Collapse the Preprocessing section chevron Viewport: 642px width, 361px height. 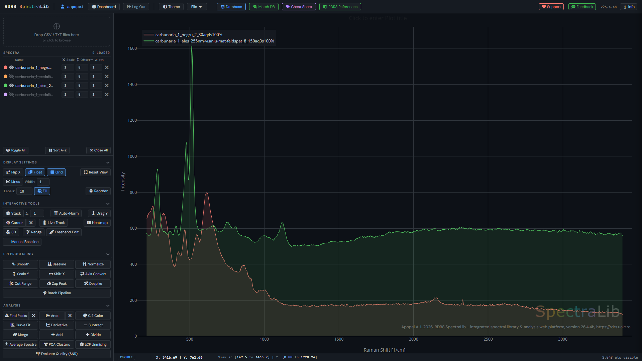click(x=108, y=254)
